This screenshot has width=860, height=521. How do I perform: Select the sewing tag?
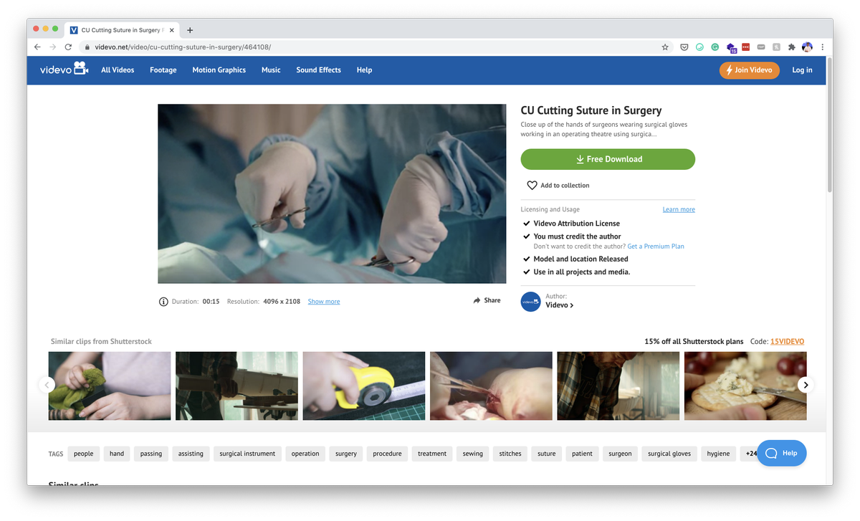(473, 454)
